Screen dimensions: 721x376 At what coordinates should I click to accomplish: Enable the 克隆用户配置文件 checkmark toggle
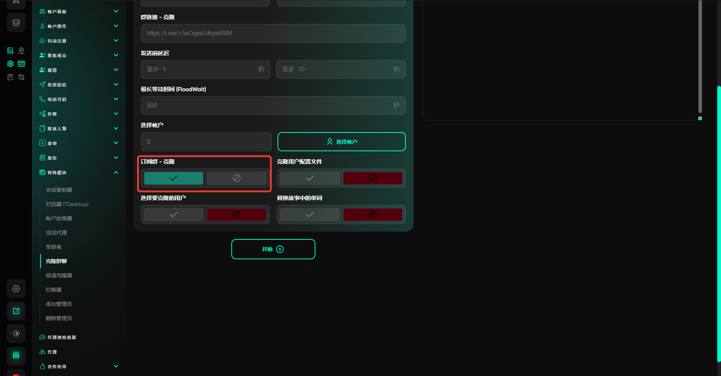(x=309, y=178)
